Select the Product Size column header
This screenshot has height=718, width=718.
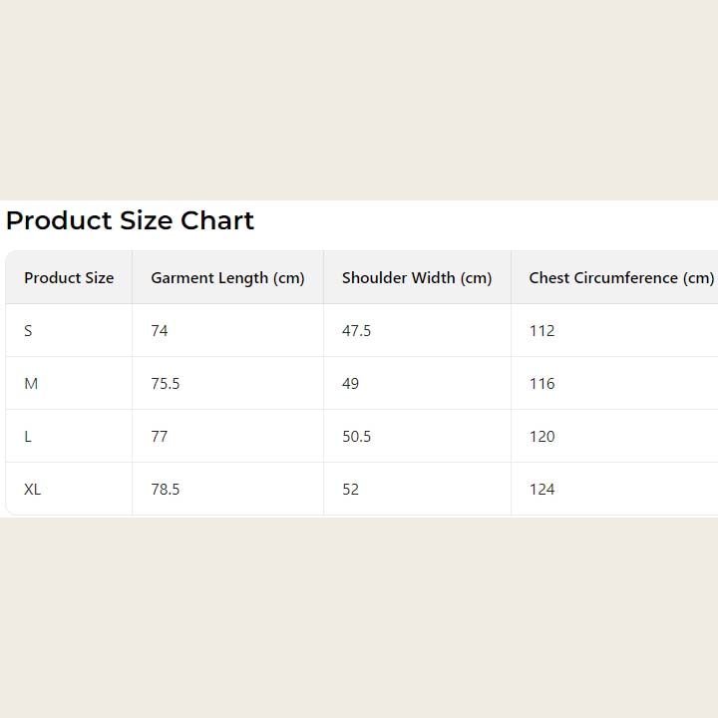click(x=69, y=278)
